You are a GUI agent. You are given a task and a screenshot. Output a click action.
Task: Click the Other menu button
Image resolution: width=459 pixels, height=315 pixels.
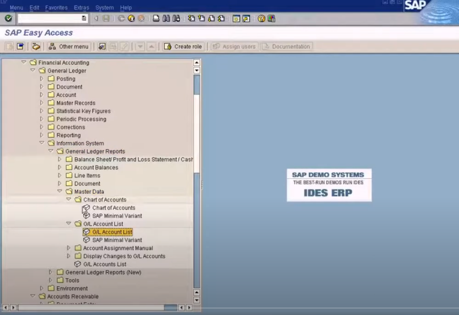(69, 46)
